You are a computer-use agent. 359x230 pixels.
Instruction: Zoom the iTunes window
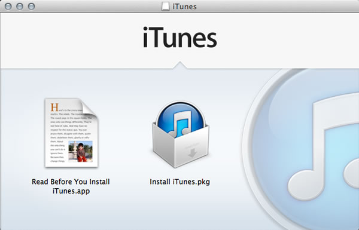(31, 7)
